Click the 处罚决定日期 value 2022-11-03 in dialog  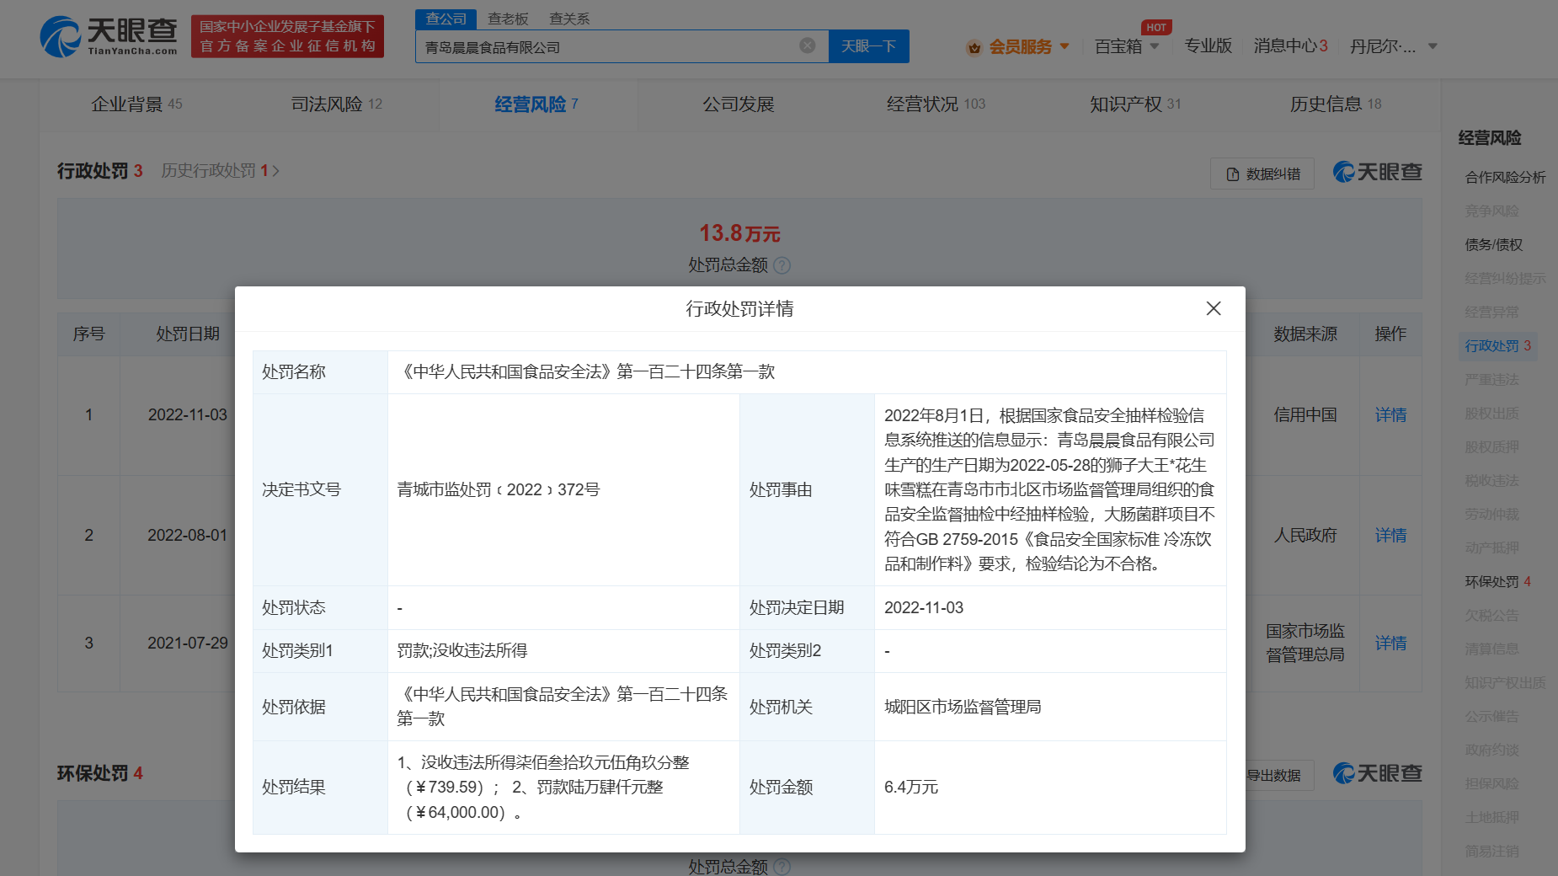(x=924, y=608)
